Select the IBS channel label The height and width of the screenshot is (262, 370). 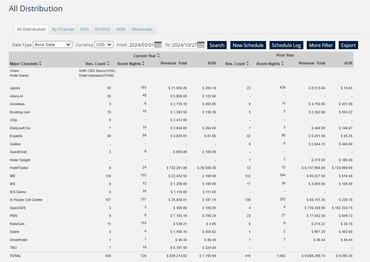(13, 184)
